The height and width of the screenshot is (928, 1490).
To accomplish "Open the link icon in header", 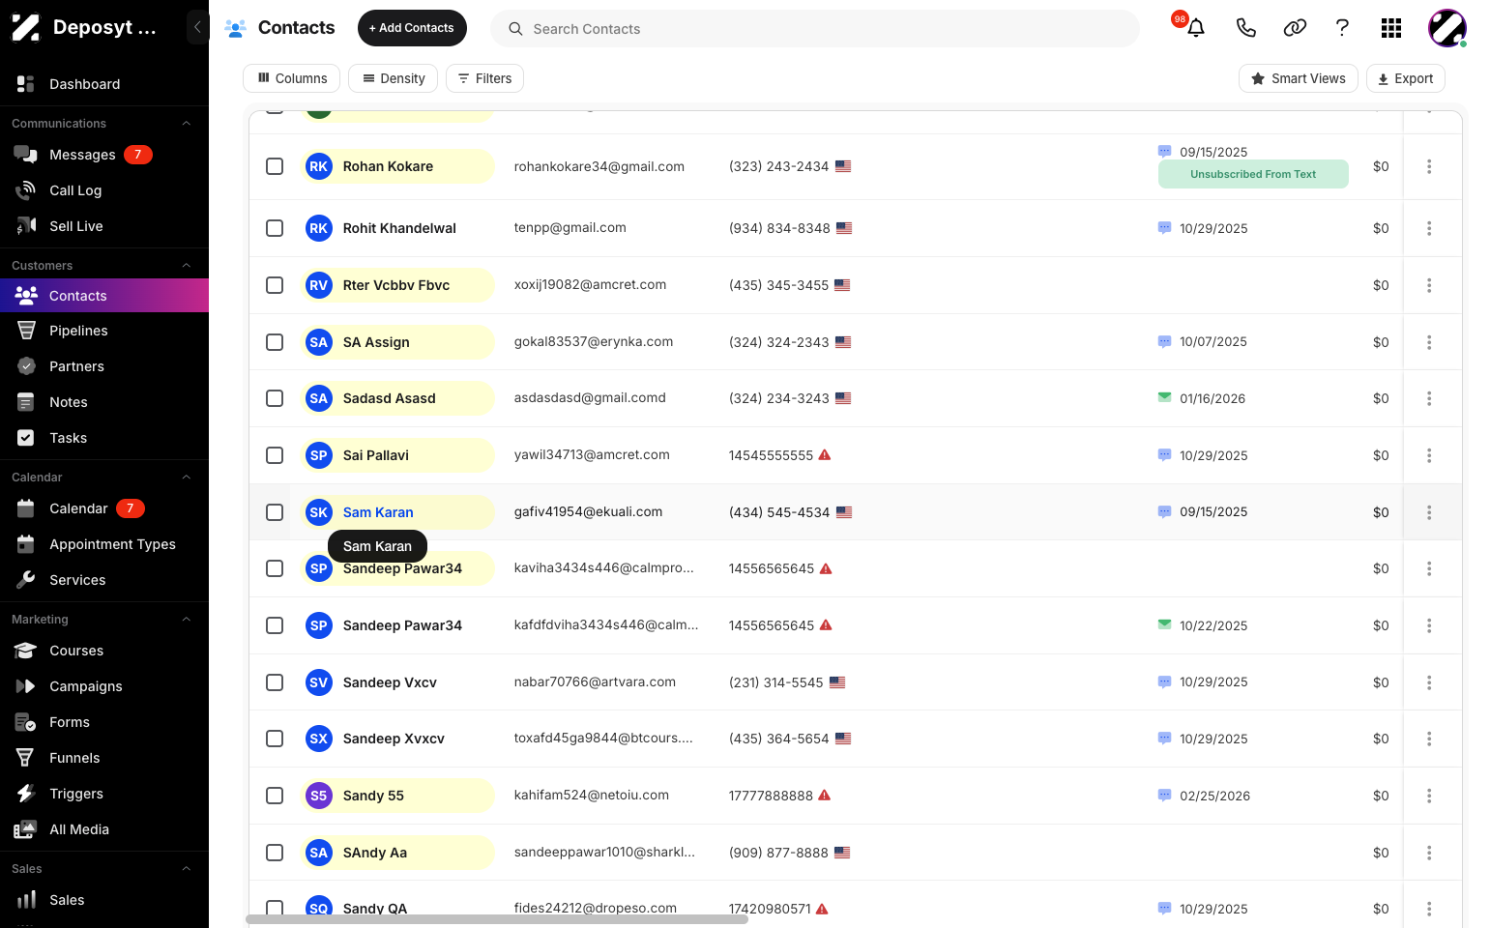I will (x=1295, y=28).
